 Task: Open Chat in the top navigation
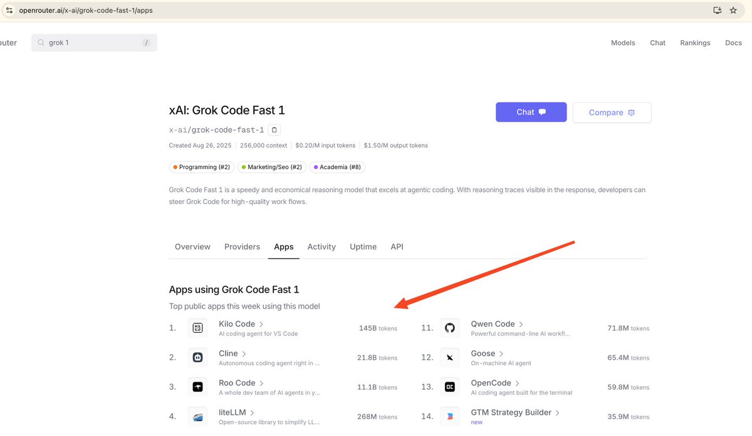(657, 43)
